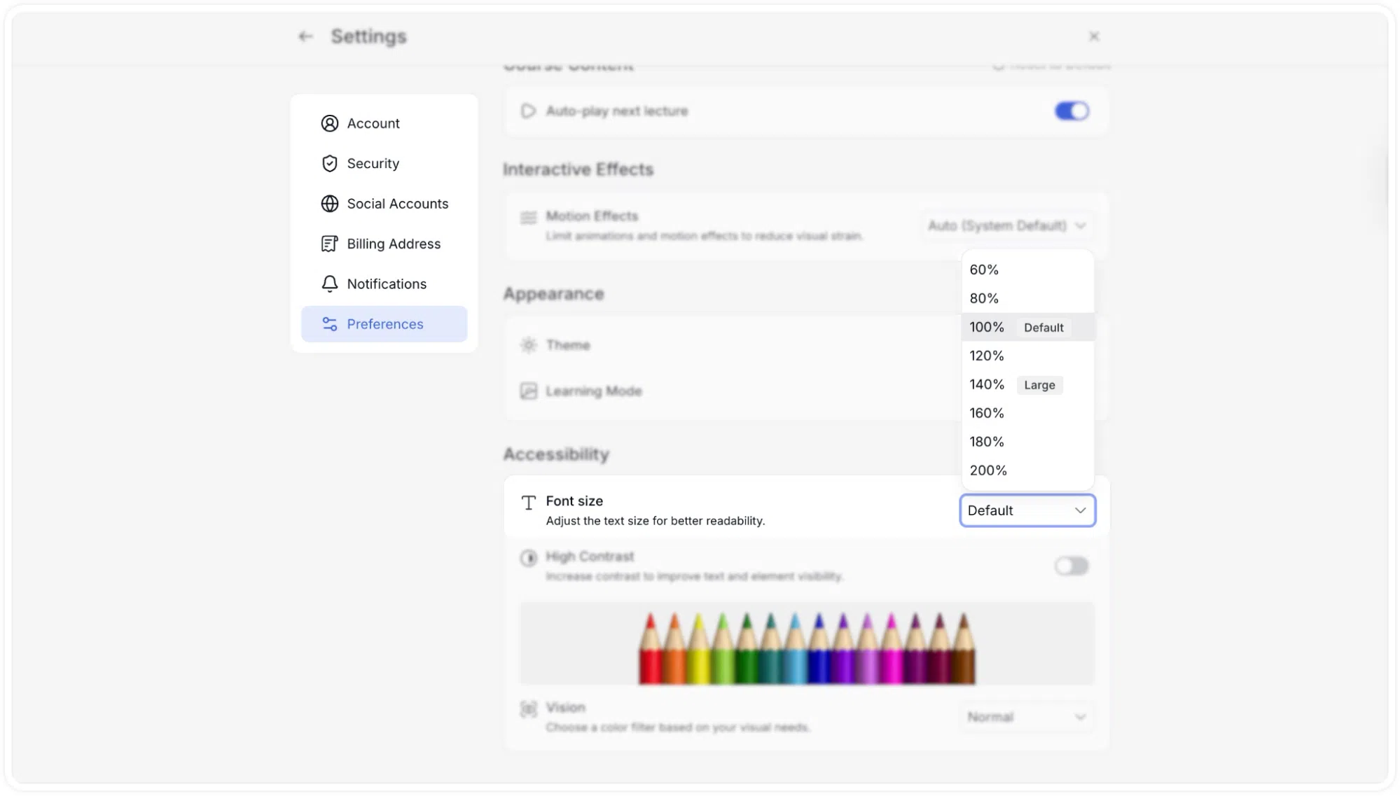
Task: Pick 160% font size option
Action: point(1027,413)
